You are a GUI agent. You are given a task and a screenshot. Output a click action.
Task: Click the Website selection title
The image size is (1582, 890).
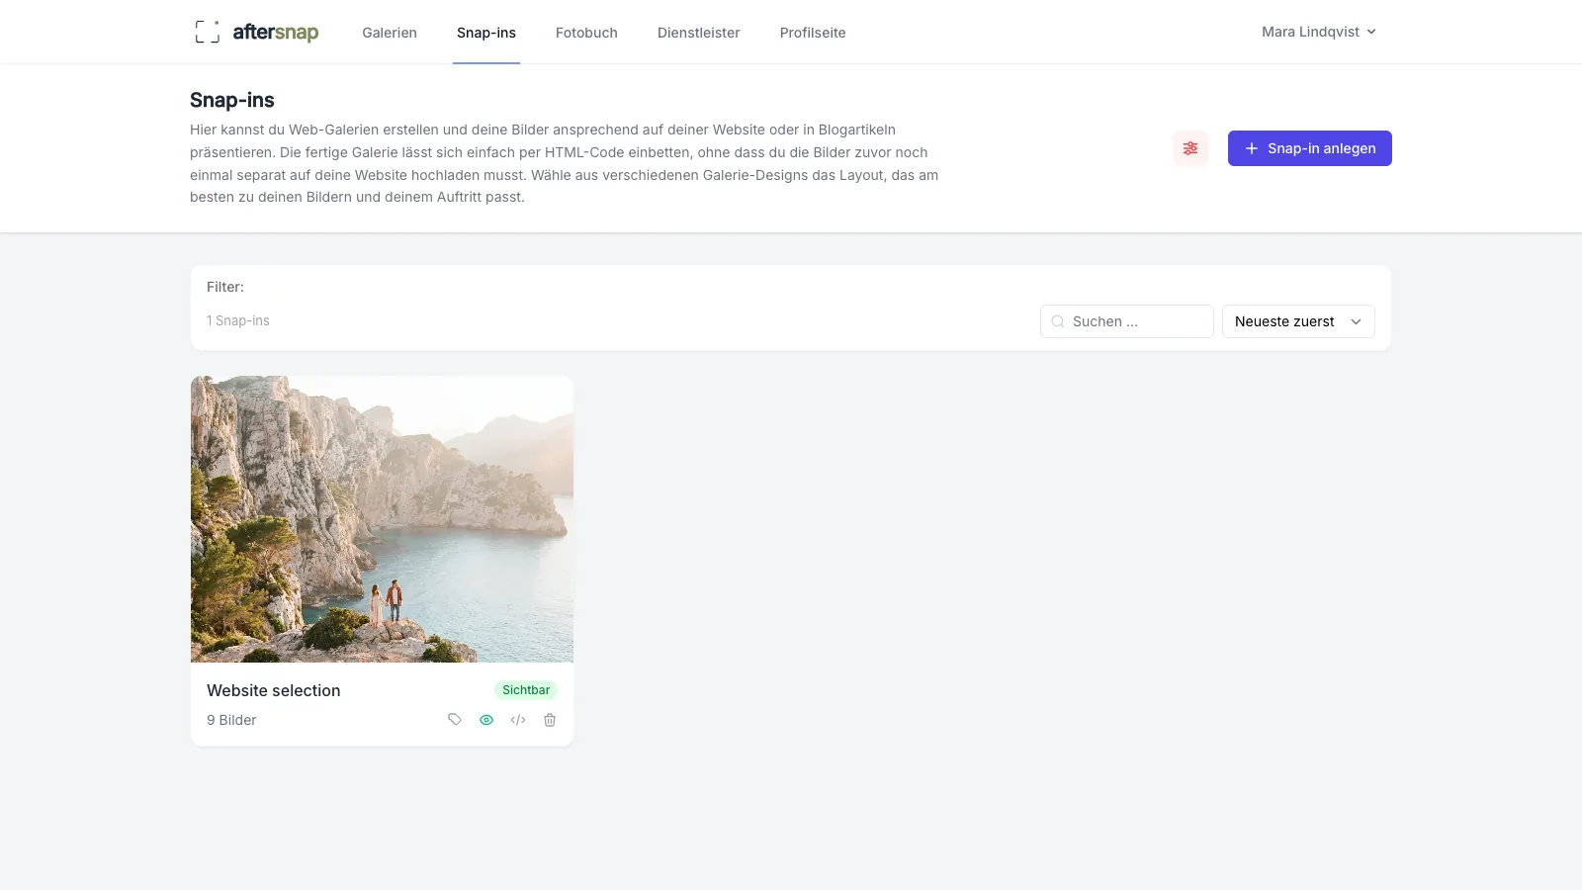point(274,690)
